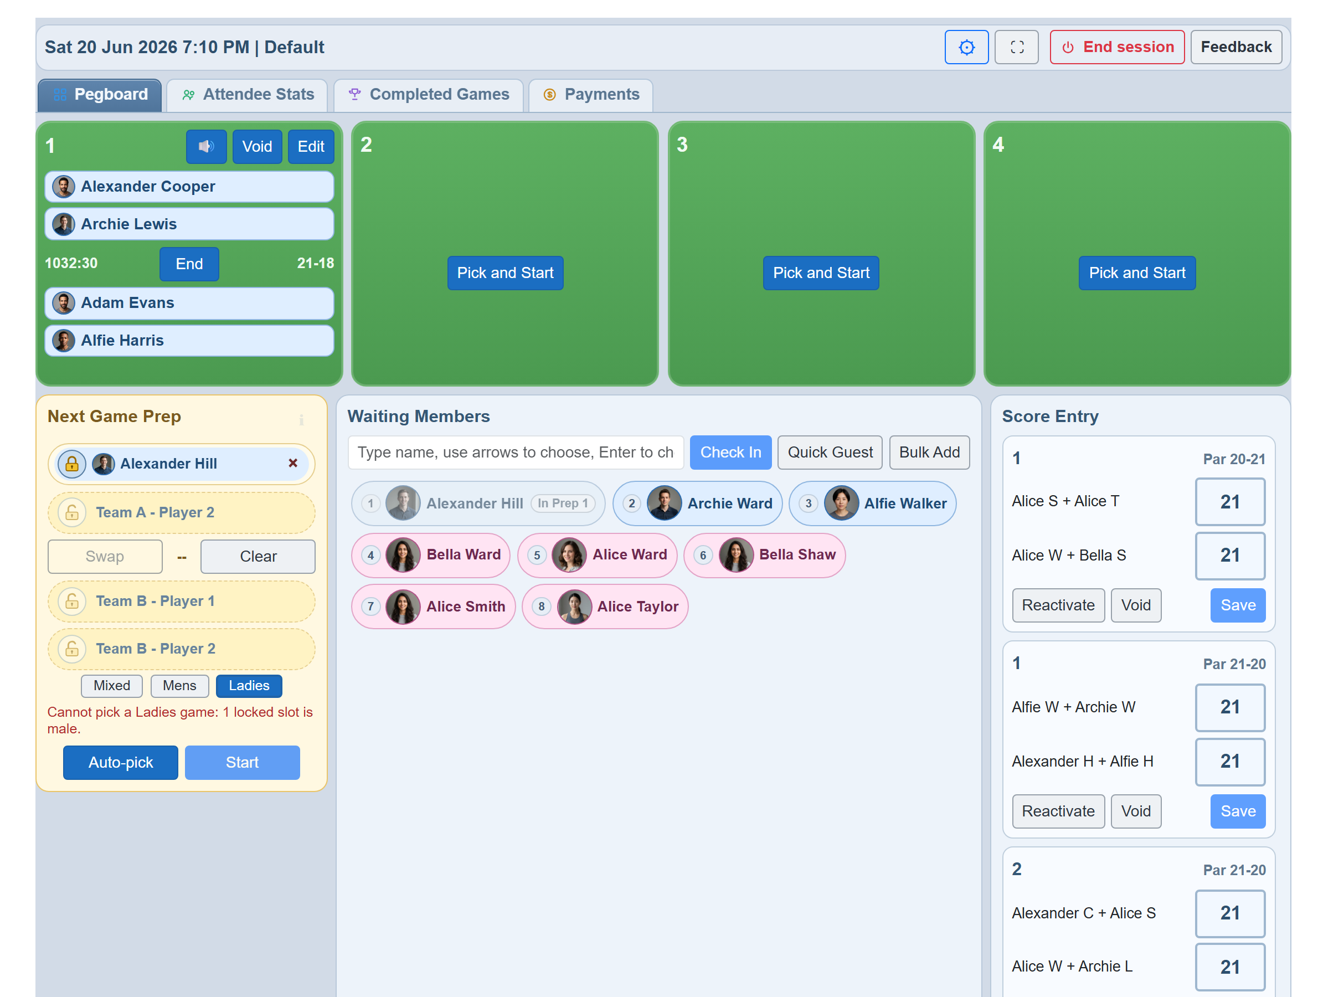The width and height of the screenshot is (1318, 997).
Task: Void the game on court 1
Action: pos(257,147)
